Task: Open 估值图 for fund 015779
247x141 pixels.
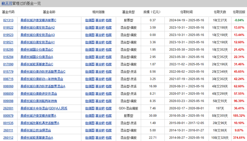Action: pos(90,72)
